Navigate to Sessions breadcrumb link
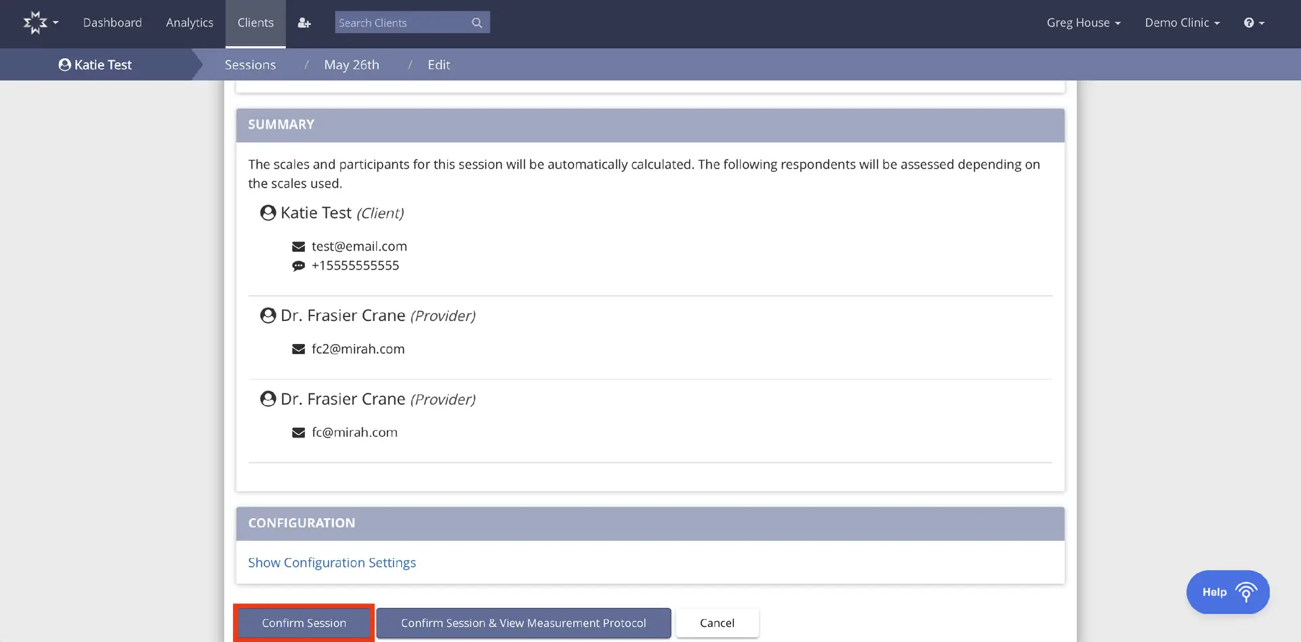This screenshot has height=642, width=1301. (x=250, y=65)
